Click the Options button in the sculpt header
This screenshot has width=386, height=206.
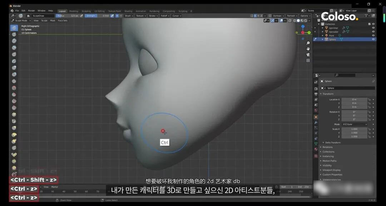305,16
